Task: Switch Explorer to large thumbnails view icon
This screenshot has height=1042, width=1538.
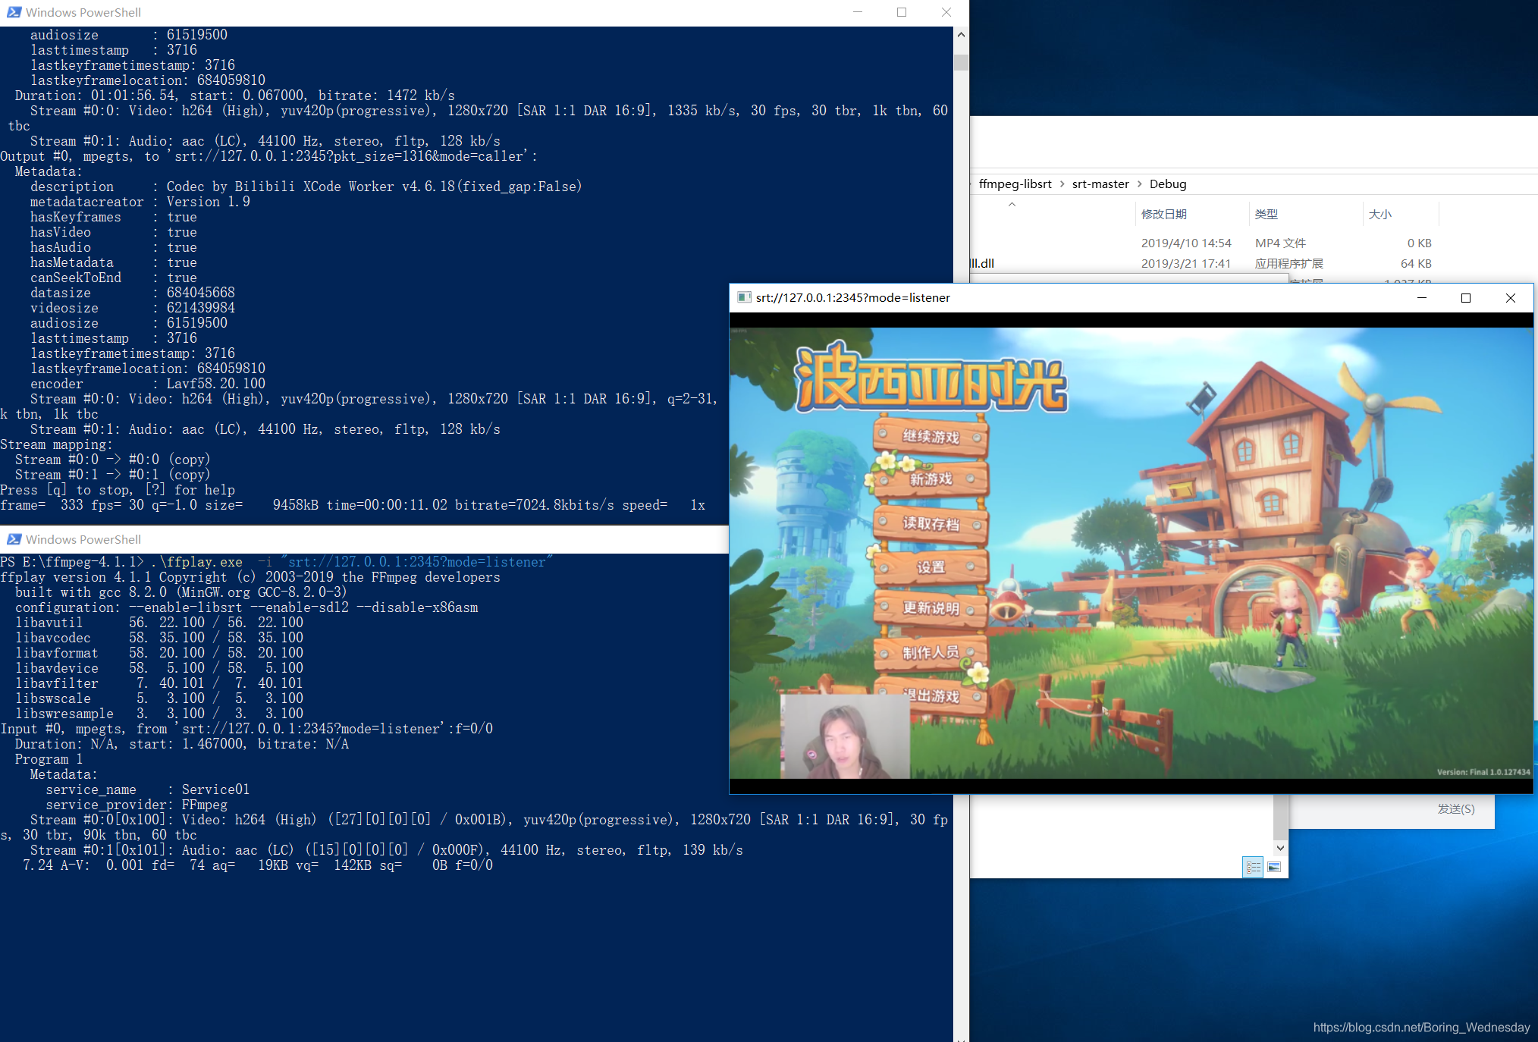Action: click(1274, 867)
